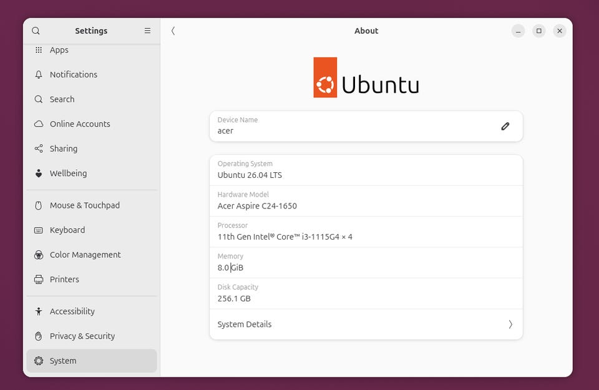Image resolution: width=599 pixels, height=390 pixels.
Task: Switch to Mouse & Touchpad settings
Action: pos(92,205)
